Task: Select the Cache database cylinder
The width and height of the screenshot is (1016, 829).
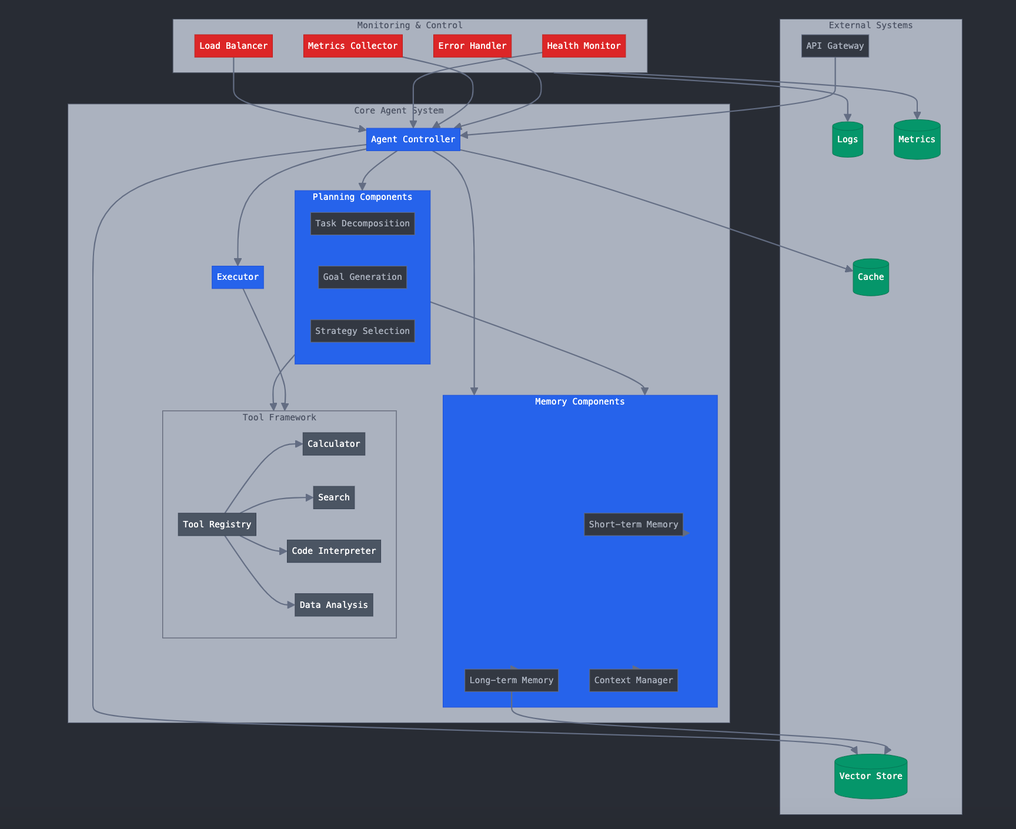Action: click(871, 277)
